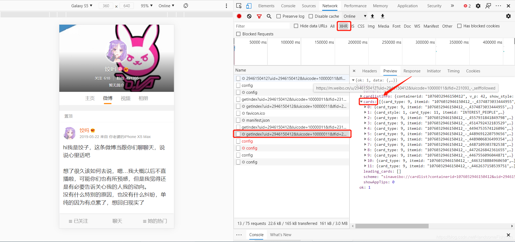Clear the network log
The image size is (515, 242).
coord(249,16)
